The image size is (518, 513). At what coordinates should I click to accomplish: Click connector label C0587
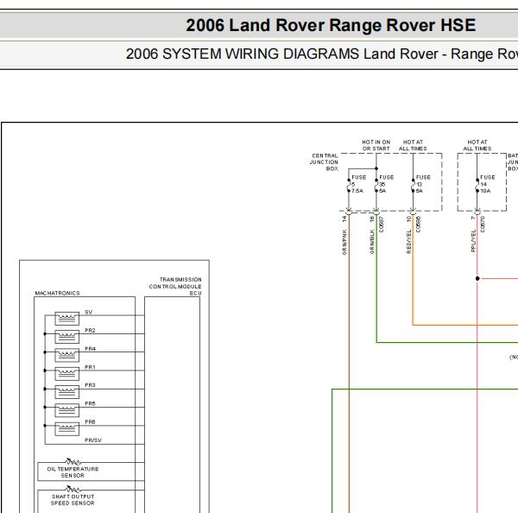click(382, 225)
